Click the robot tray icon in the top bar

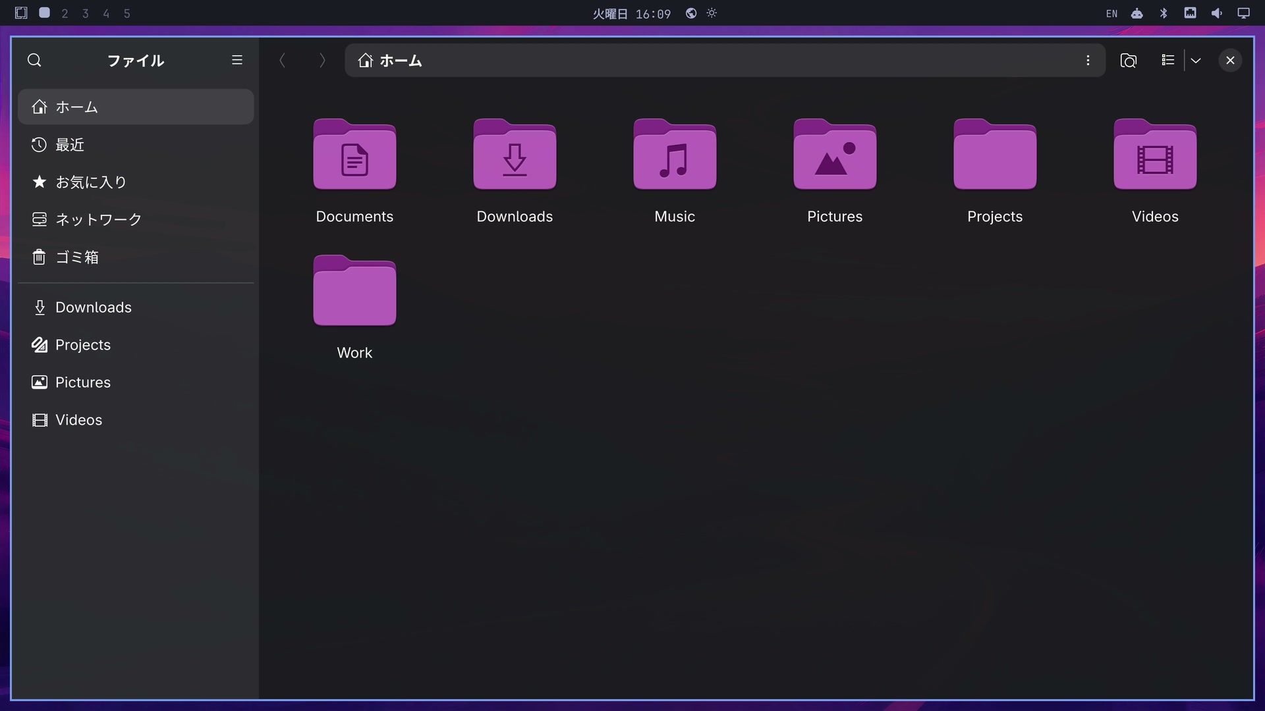[1137, 13]
